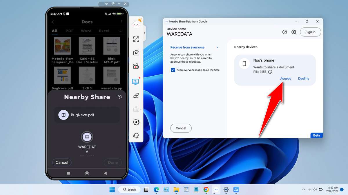
Task: Click the PIN info icon for Nos's phone
Action: click(270, 72)
